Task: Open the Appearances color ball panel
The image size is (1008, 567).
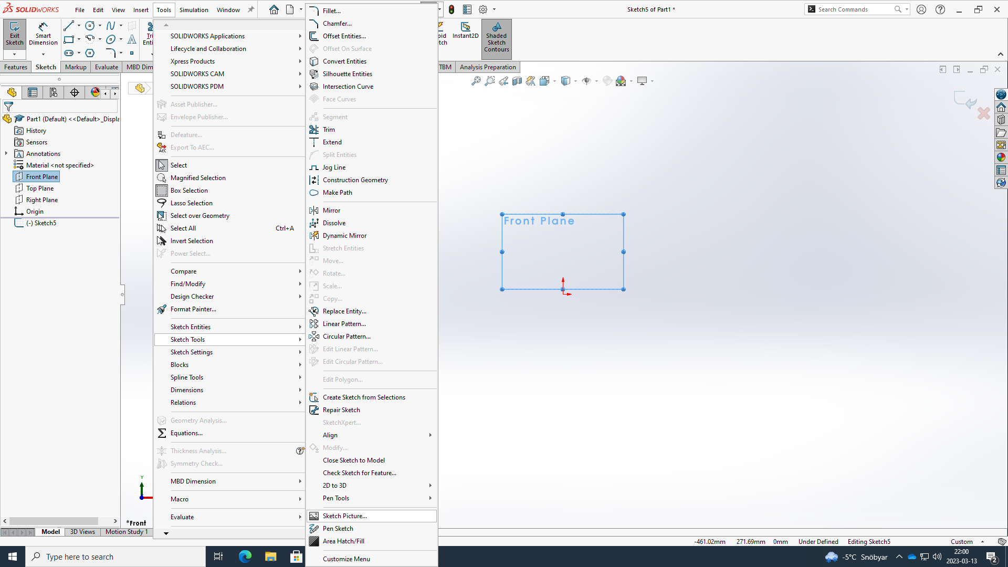Action: coord(1001,157)
